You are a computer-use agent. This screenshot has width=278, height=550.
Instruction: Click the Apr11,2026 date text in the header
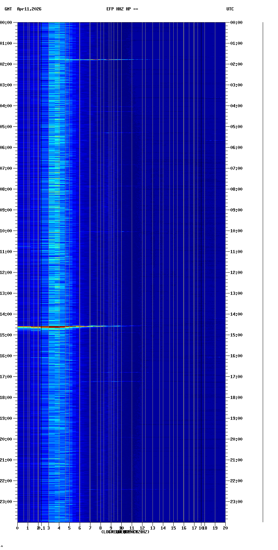(x=29, y=9)
